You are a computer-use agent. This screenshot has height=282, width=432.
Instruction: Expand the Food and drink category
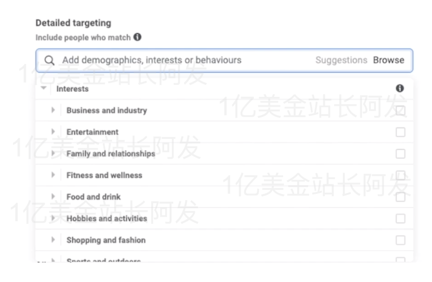53,196
